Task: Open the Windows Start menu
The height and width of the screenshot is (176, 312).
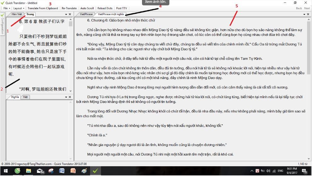Action: tap(6, 171)
